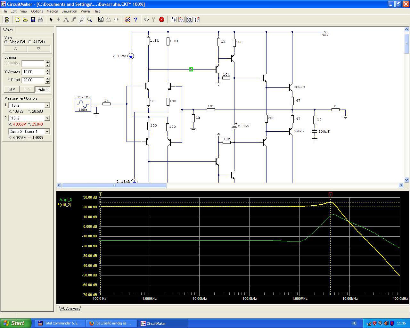410x328 pixels.
Task: Click the blue question mark help icon
Action: 135,20
